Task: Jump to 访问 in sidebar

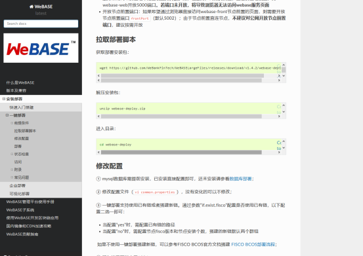Action: point(18,162)
